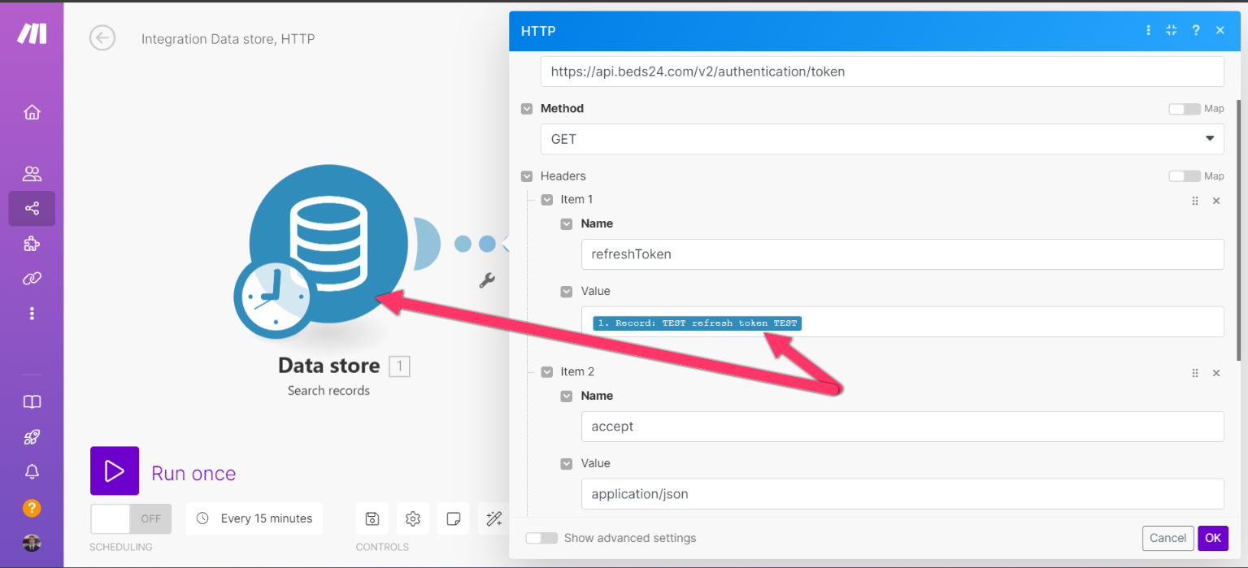
Task: Remove header Item 2
Action: click(1216, 373)
